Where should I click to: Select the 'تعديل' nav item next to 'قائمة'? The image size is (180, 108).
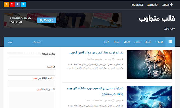click(x=148, y=42)
